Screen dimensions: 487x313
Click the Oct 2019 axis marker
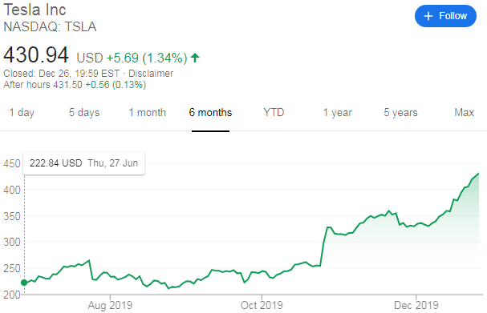(x=262, y=305)
